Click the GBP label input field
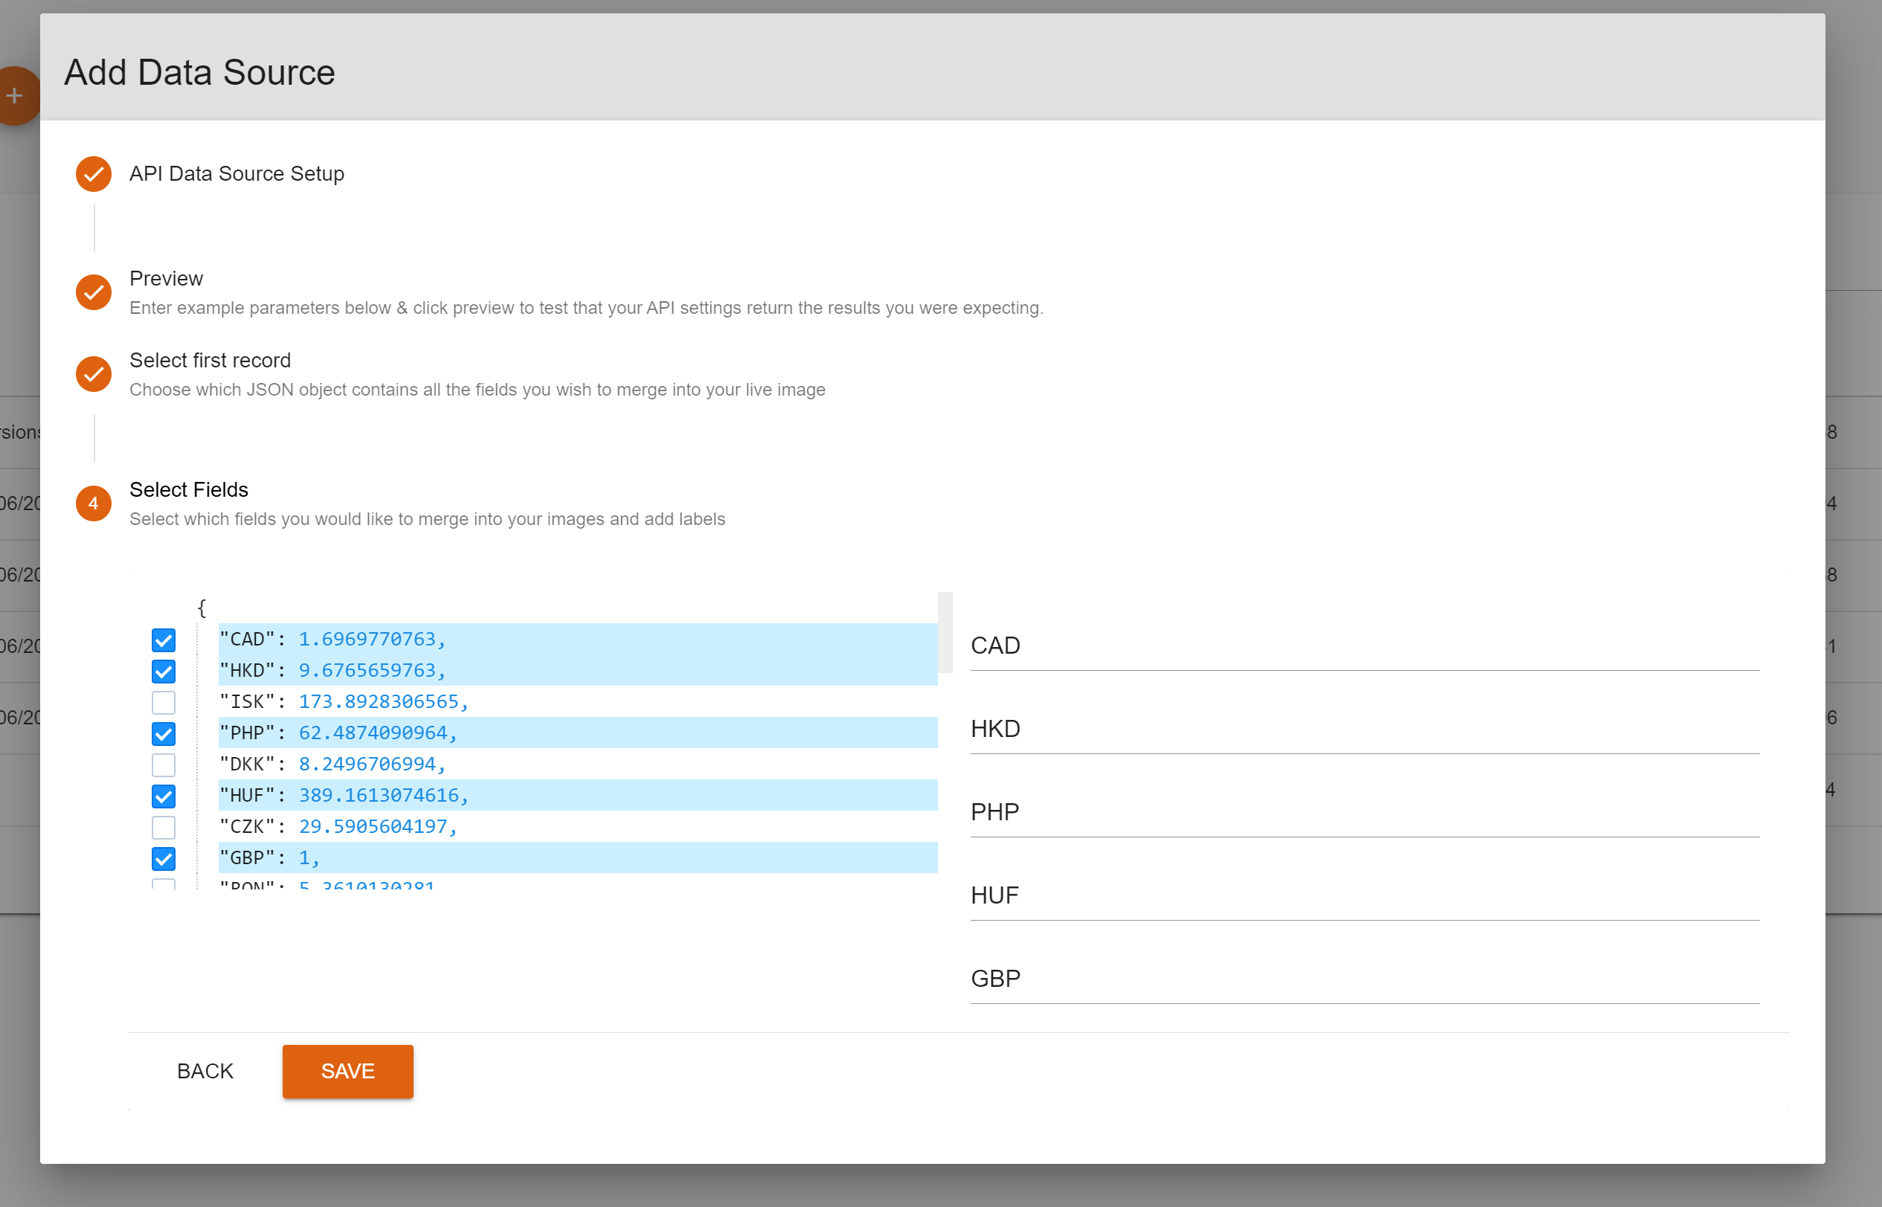 click(1364, 979)
